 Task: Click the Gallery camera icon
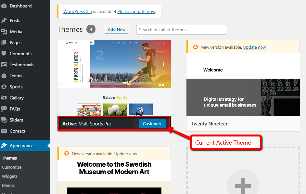[x=4, y=98]
